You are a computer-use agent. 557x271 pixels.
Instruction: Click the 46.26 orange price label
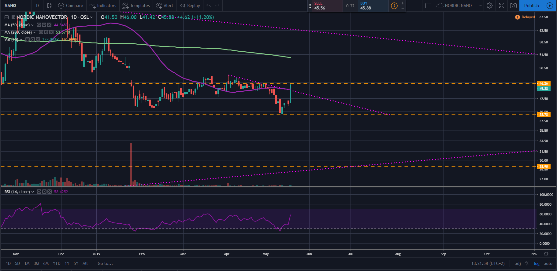point(544,83)
